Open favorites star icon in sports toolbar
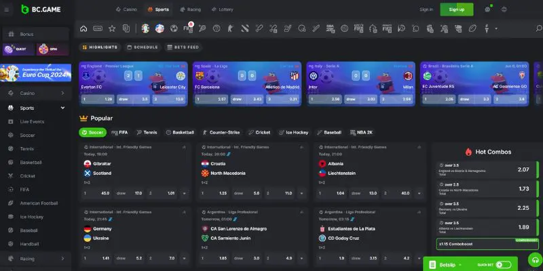The image size is (543, 271). [112, 28]
